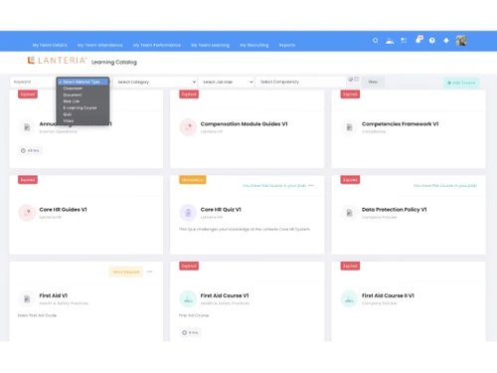Open three-dots menu on First Aid V1 card
The width and height of the screenshot is (497, 373).
tap(150, 272)
